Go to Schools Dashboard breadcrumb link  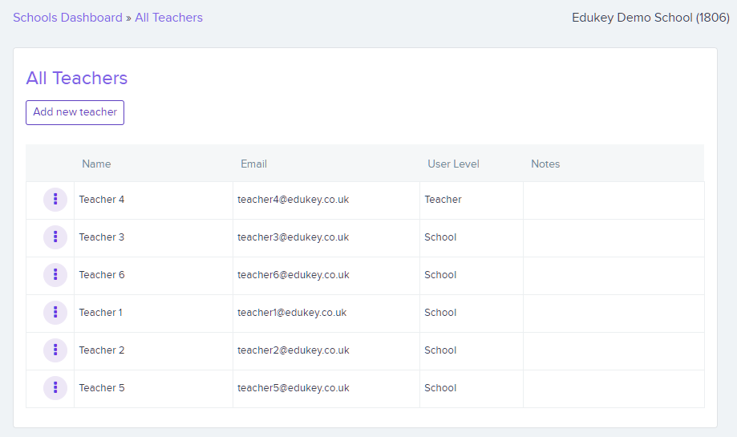pos(67,18)
